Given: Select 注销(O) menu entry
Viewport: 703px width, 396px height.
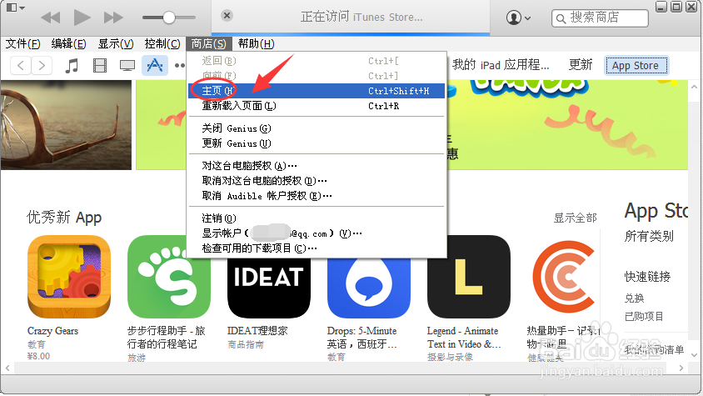Looking at the screenshot, I should coord(317,218).
